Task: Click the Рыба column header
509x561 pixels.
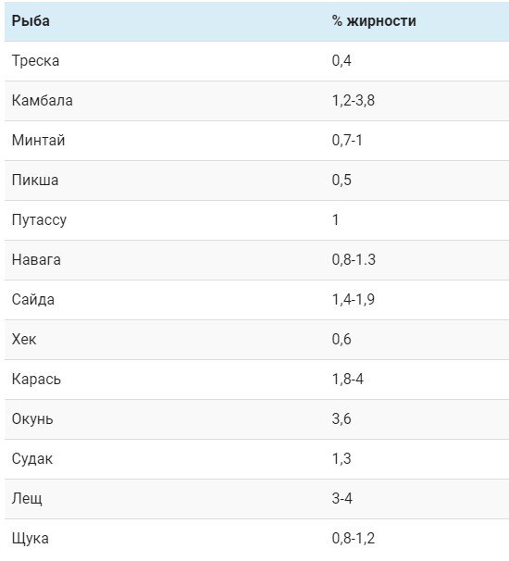Action: pyautogui.click(x=31, y=20)
